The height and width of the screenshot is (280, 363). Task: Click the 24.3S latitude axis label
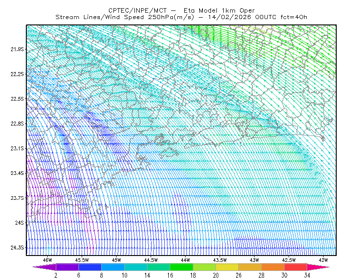pos(17,248)
